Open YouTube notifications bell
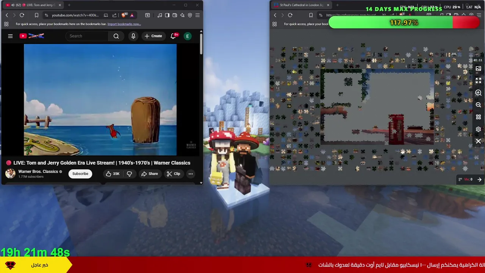 (x=173, y=36)
